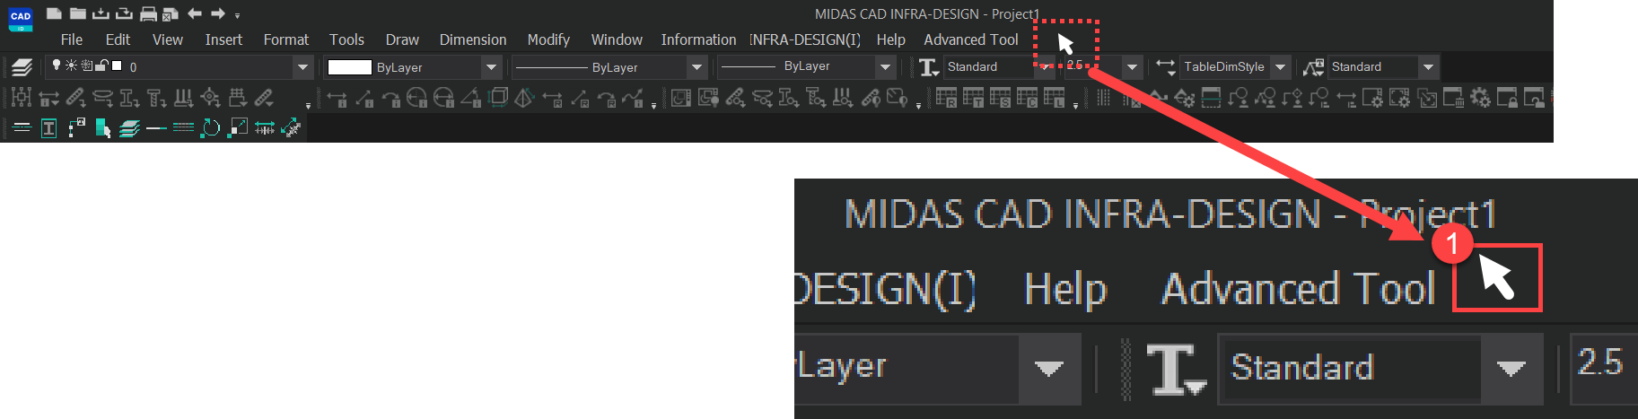Click the table icon labeled T
Screen dimensions: 1638x419
(974, 98)
